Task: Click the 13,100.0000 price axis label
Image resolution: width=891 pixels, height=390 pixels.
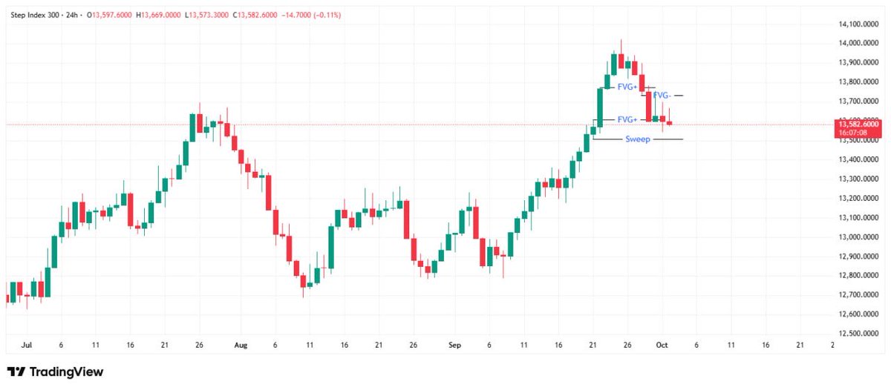Action: click(859, 217)
